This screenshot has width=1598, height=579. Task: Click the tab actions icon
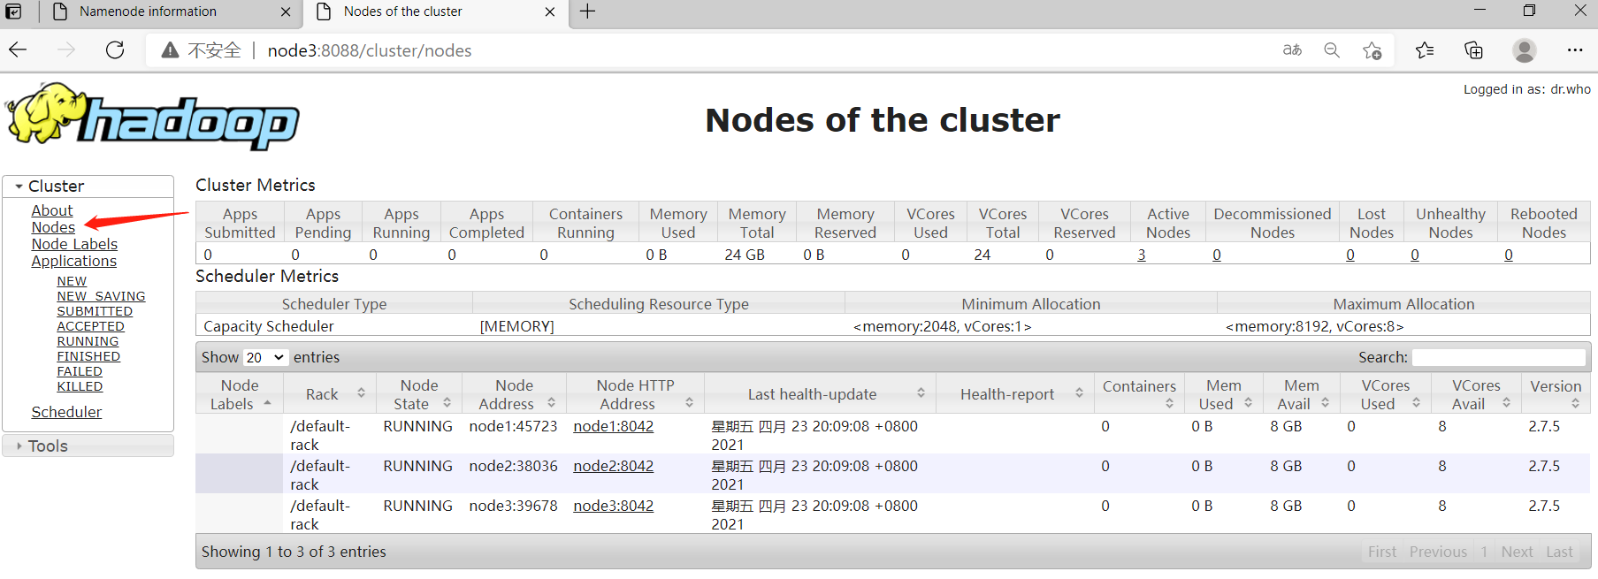pyautogui.click(x=13, y=11)
